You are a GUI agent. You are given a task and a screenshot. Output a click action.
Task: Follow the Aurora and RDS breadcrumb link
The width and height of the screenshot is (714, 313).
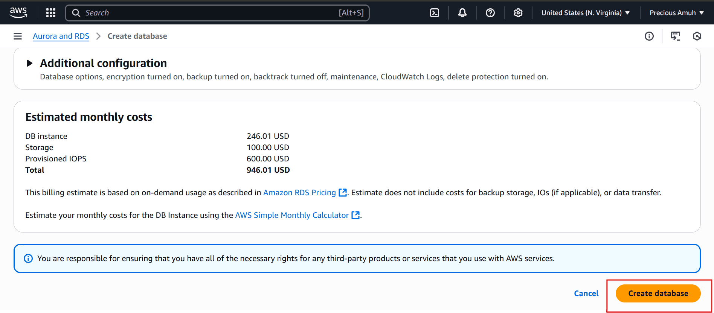pyautogui.click(x=61, y=36)
